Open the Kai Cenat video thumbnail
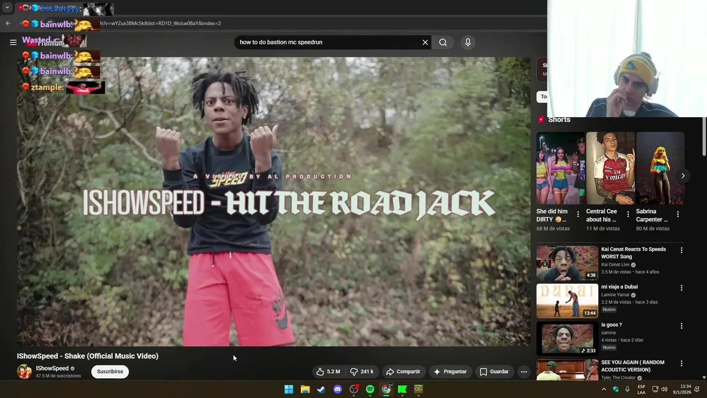The image size is (707, 398). click(567, 263)
